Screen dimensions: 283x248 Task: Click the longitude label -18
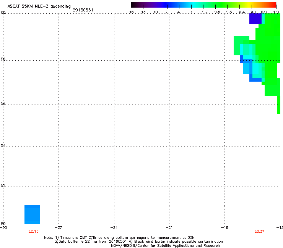(225, 227)
